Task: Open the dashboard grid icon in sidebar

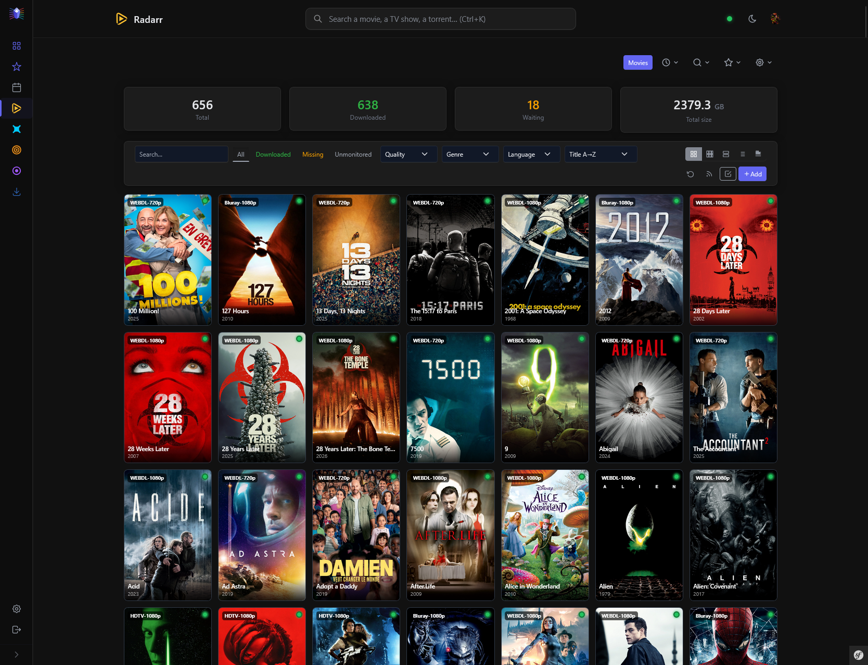Action: [17, 46]
